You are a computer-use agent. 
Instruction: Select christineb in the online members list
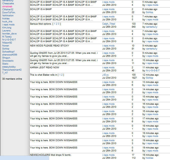[8, 7]
